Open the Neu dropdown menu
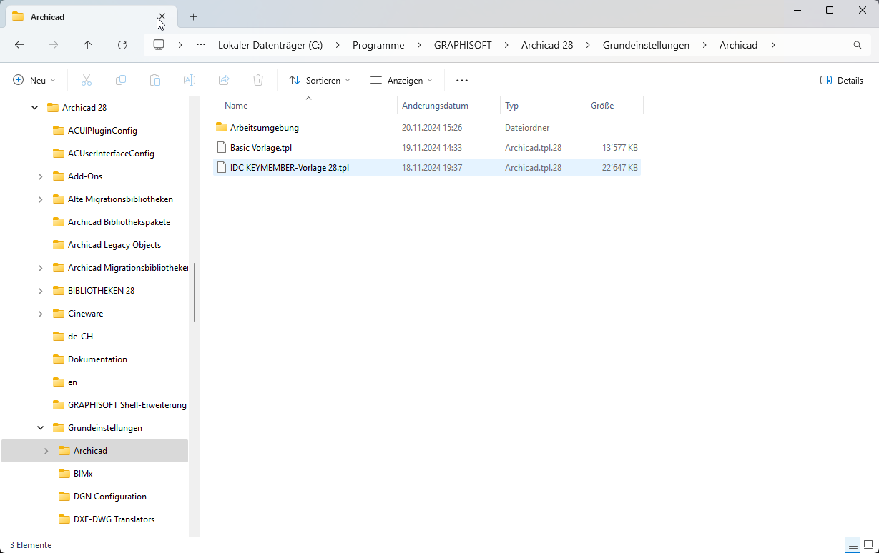This screenshot has width=879, height=553. click(34, 81)
